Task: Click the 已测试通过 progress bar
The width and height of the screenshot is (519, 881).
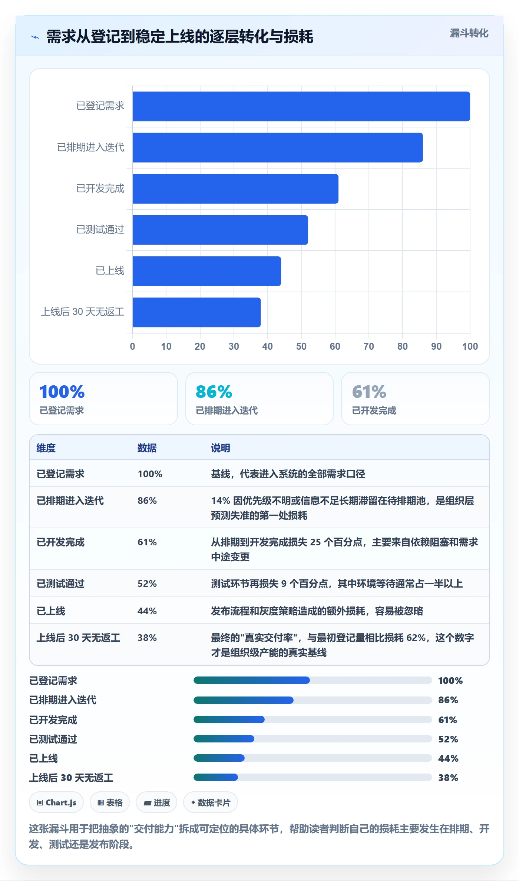Action: [x=313, y=739]
